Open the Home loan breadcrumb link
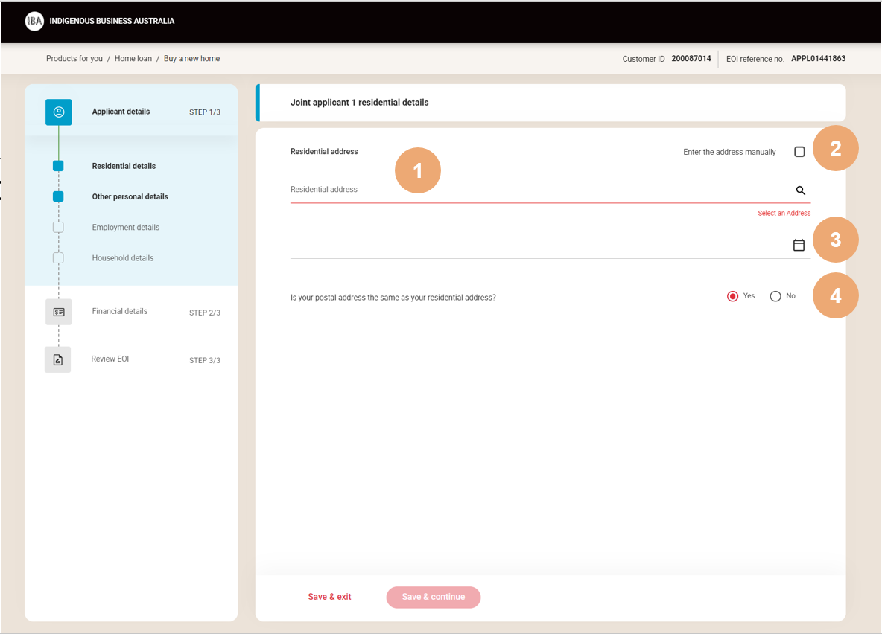This screenshot has width=882, height=634. (133, 58)
